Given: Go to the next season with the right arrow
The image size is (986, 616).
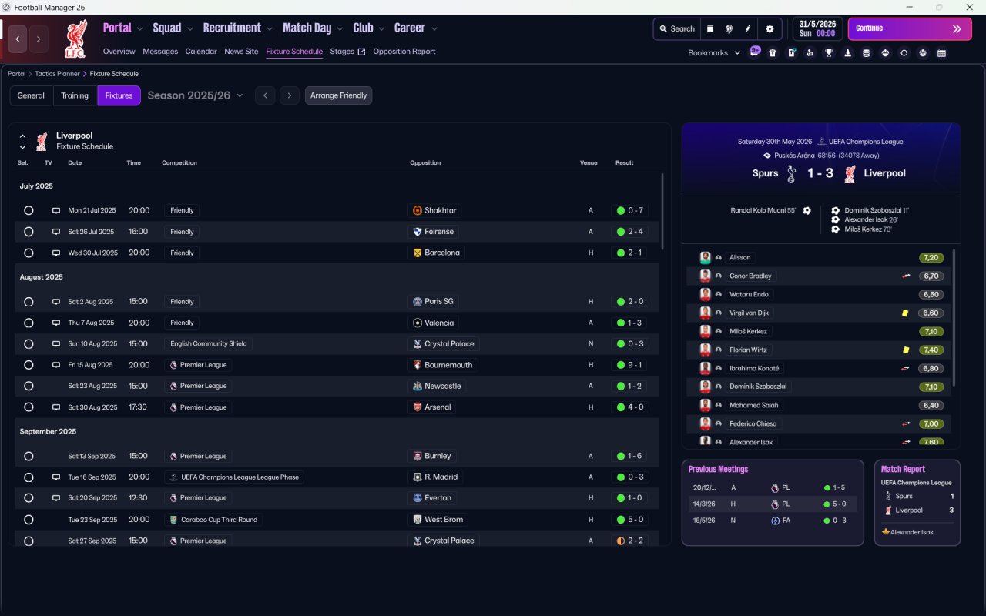Looking at the screenshot, I should pyautogui.click(x=290, y=95).
